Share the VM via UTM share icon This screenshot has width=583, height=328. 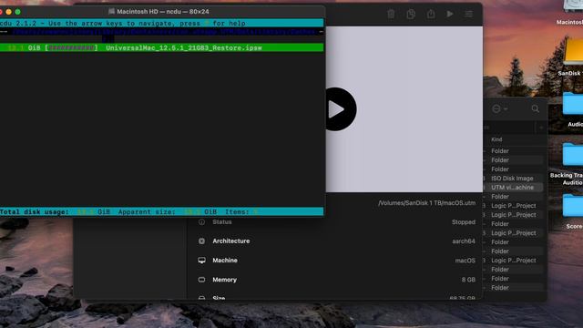431,14
